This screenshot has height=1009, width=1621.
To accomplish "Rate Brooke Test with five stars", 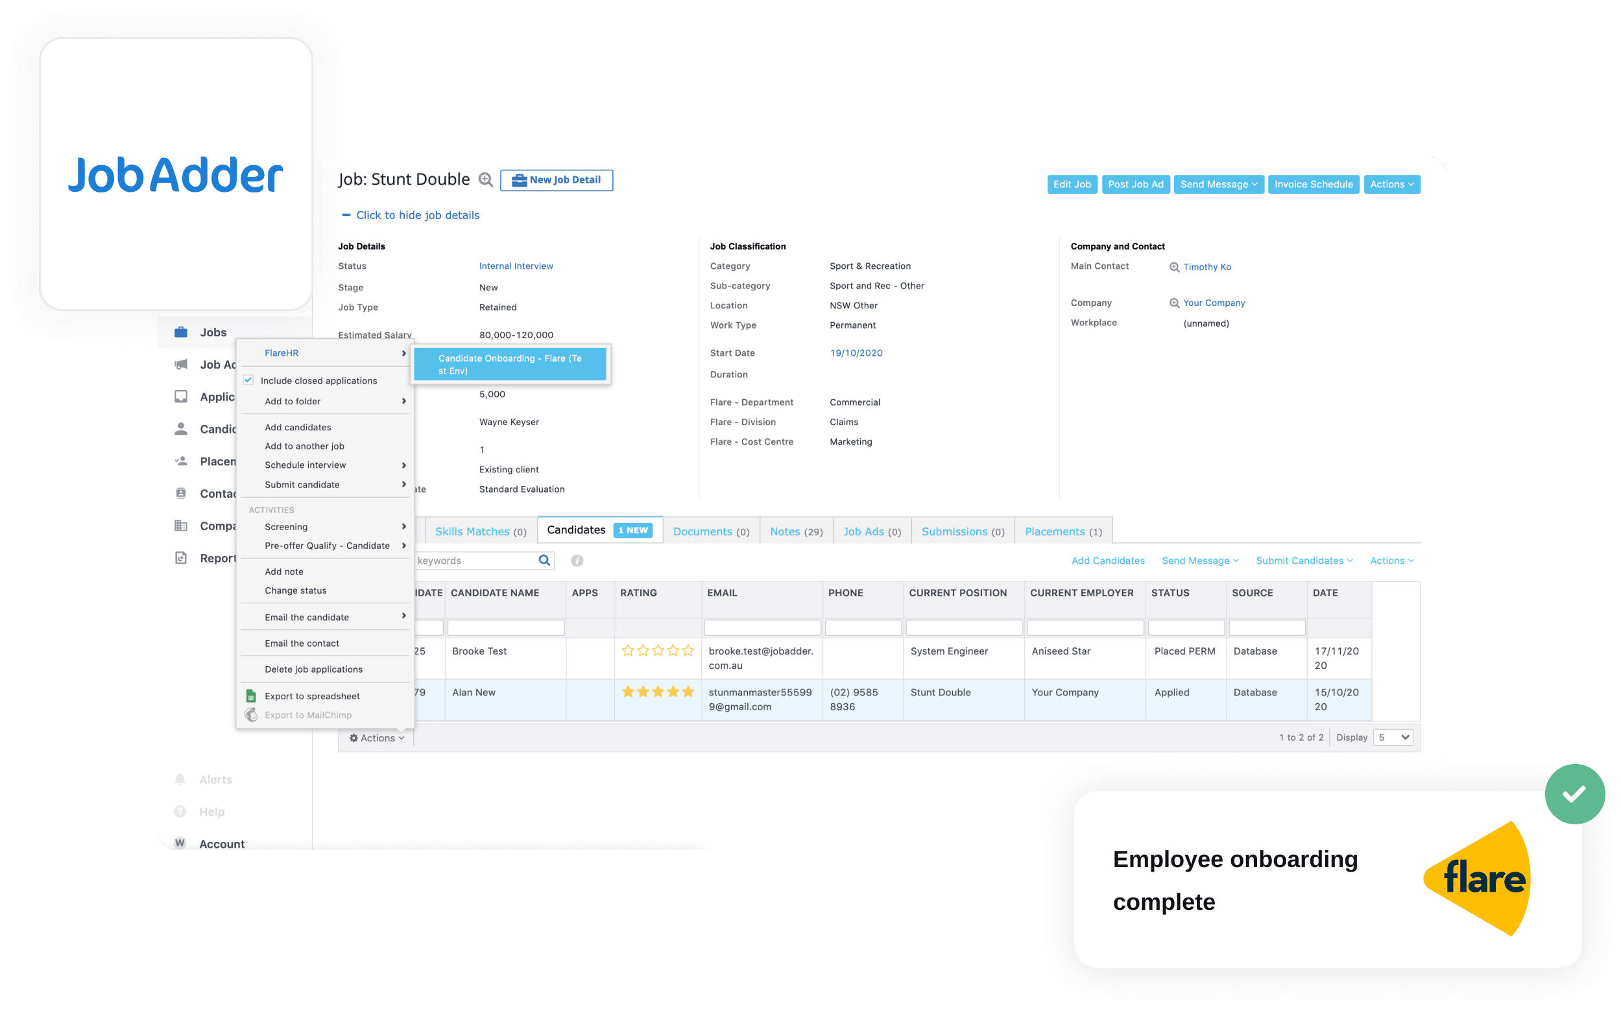I will tap(688, 651).
